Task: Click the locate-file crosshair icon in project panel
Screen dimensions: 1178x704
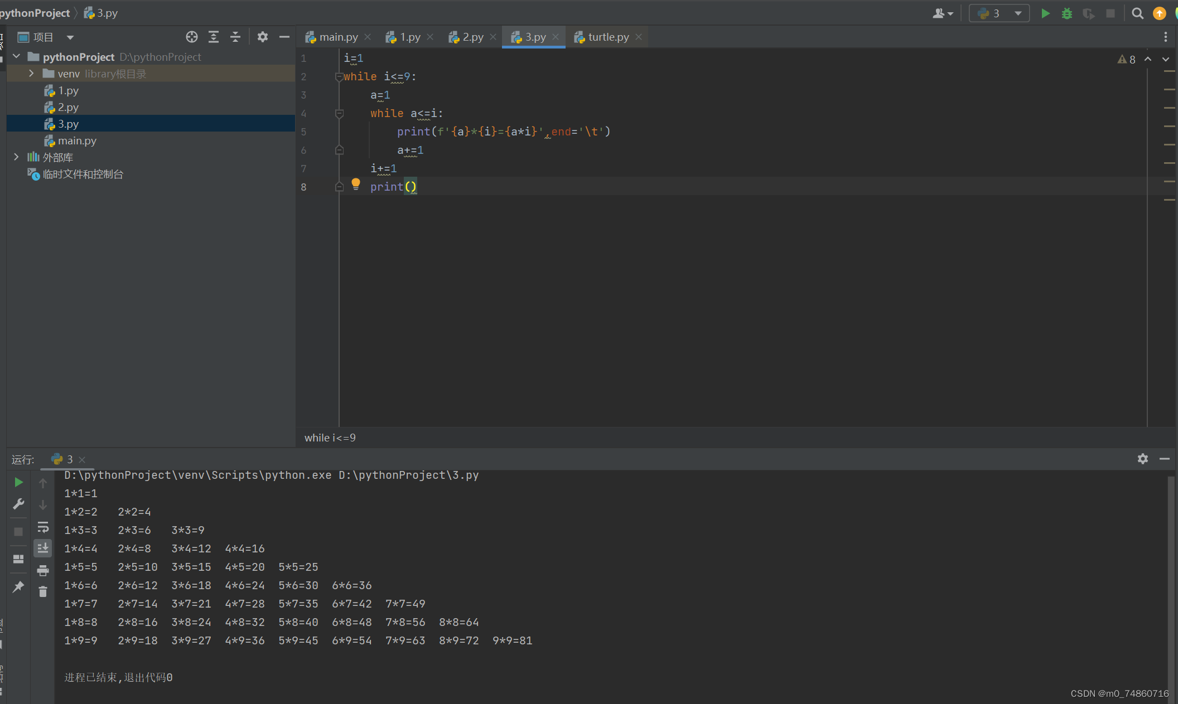Action: pyautogui.click(x=192, y=37)
